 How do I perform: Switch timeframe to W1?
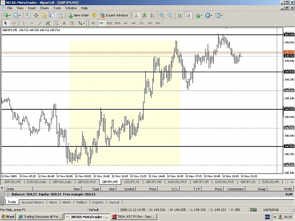click(x=150, y=23)
